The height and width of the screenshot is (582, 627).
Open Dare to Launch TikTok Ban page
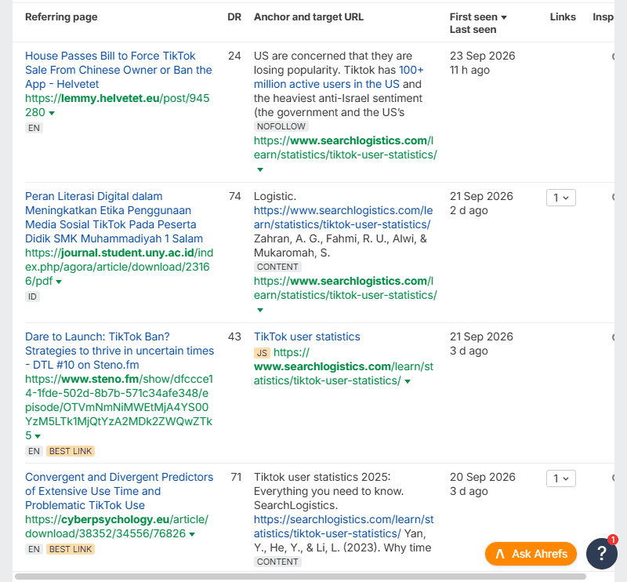120,351
